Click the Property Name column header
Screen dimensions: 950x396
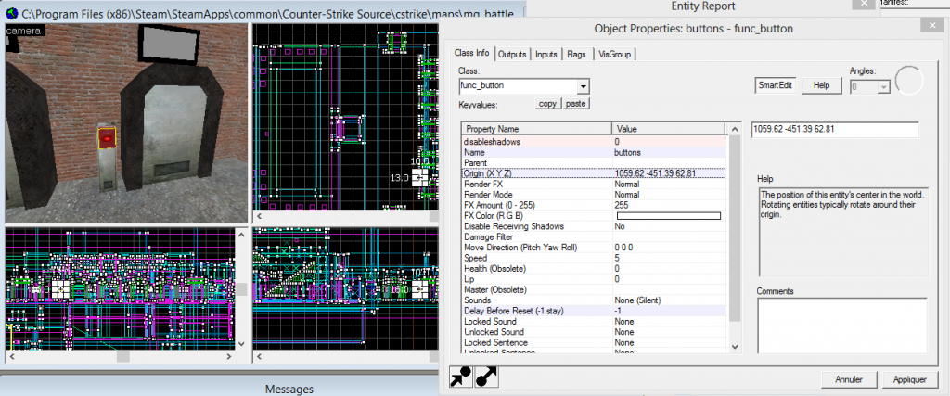(x=537, y=129)
